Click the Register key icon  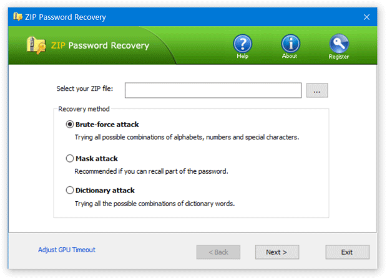338,44
